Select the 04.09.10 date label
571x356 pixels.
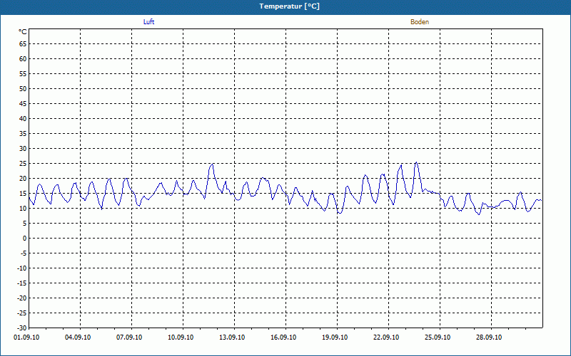tap(78, 337)
